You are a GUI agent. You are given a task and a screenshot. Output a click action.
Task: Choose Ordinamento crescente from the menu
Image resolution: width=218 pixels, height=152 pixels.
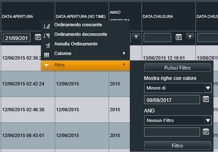85,25
